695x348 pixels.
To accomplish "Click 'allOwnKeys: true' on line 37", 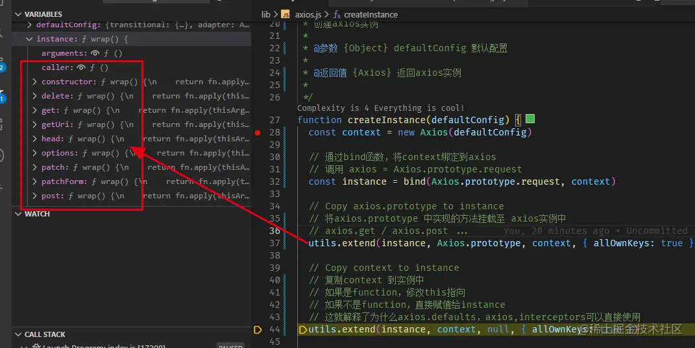I will [x=638, y=243].
